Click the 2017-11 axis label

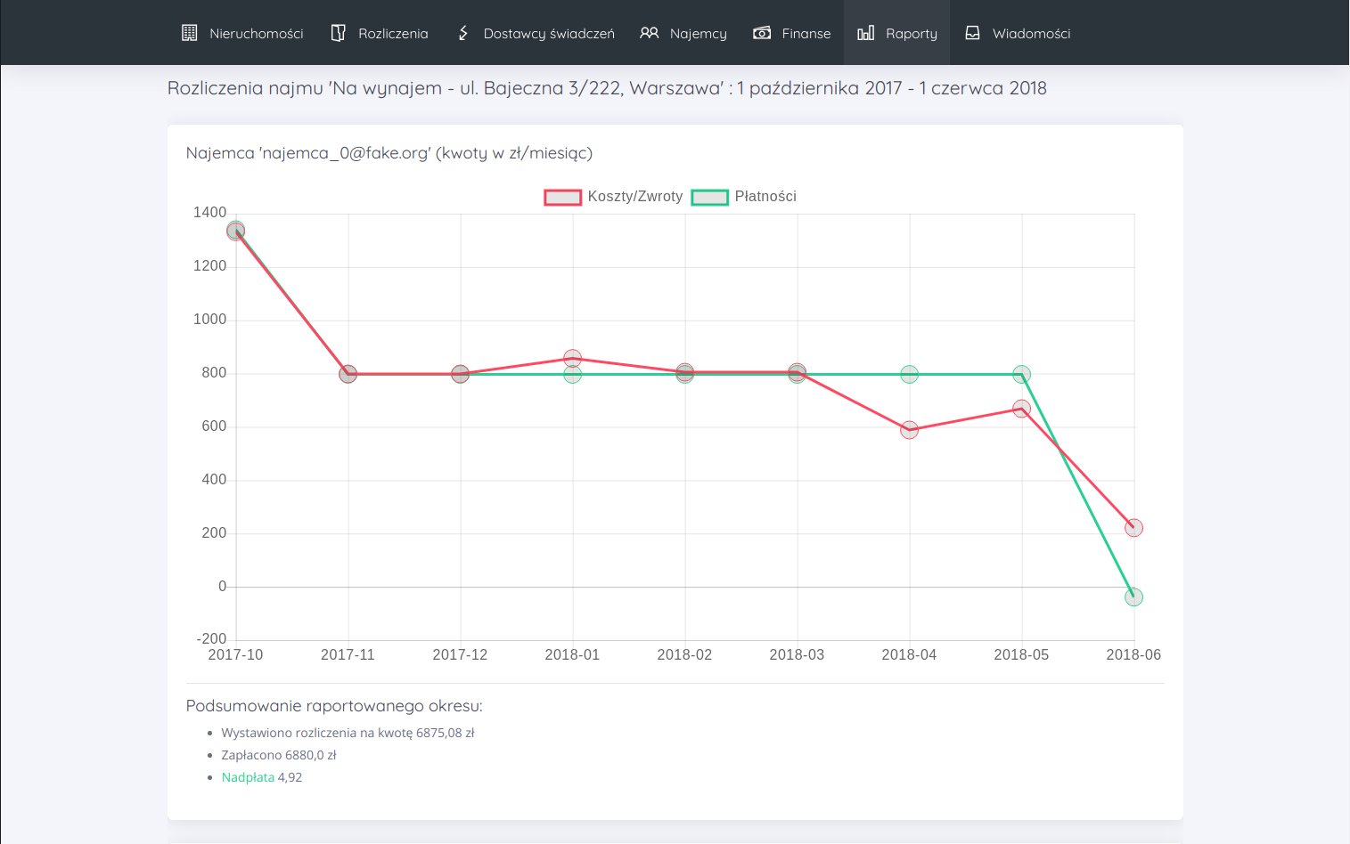tap(348, 655)
